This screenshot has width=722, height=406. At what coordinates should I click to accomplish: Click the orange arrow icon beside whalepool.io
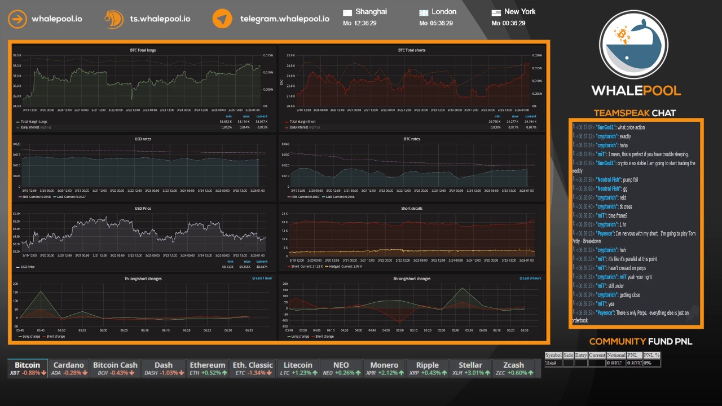pos(17,19)
